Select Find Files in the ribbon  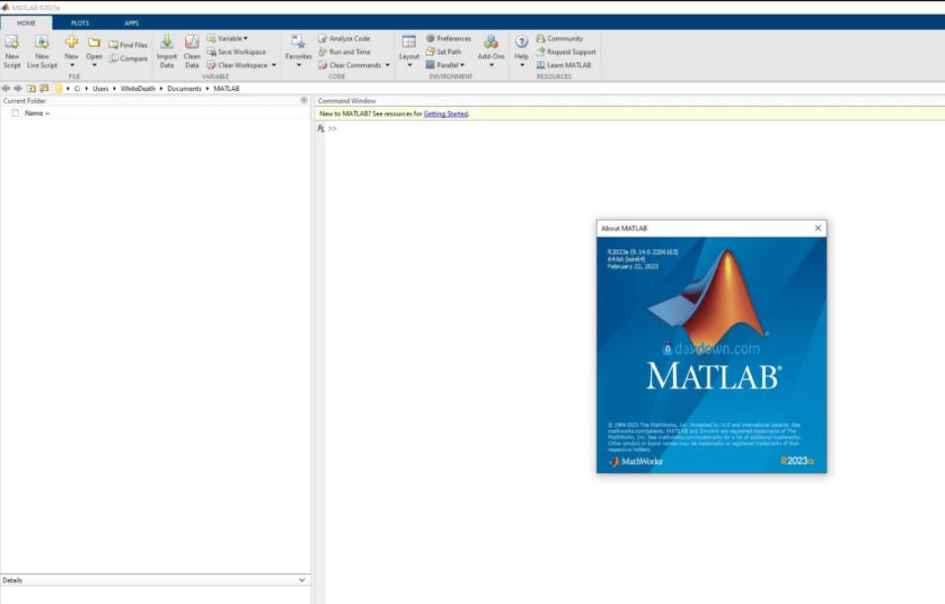pos(128,45)
